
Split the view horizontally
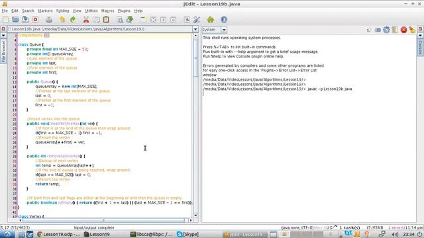click(164, 20)
